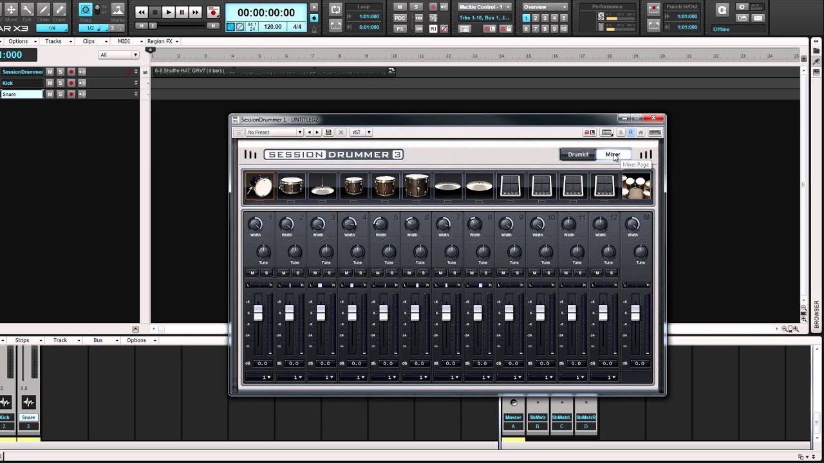The height and width of the screenshot is (463, 824).
Task: Enable automation Read R button in plugin
Action: pyautogui.click(x=630, y=132)
